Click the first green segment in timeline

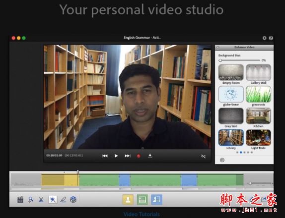[x=99, y=180]
